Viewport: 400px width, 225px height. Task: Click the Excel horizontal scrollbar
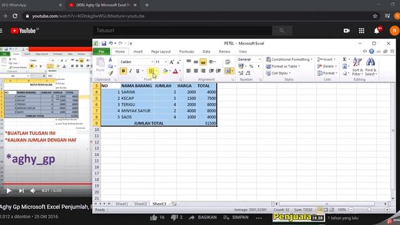point(327,204)
